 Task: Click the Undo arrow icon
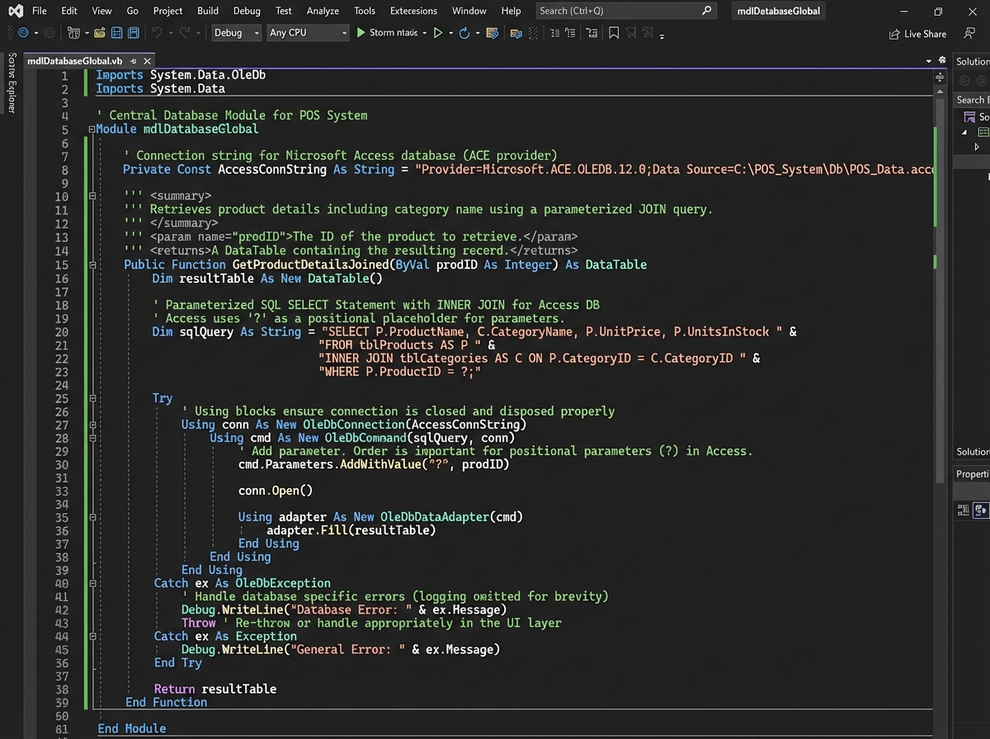coord(158,32)
